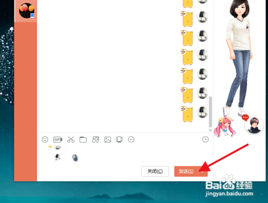
Task: Insert a picture with image icon
Action: [x=108, y=139]
